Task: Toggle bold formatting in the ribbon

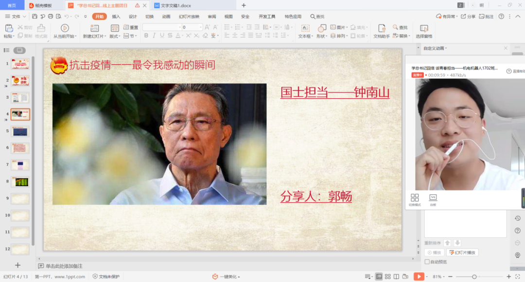Action: [x=146, y=36]
